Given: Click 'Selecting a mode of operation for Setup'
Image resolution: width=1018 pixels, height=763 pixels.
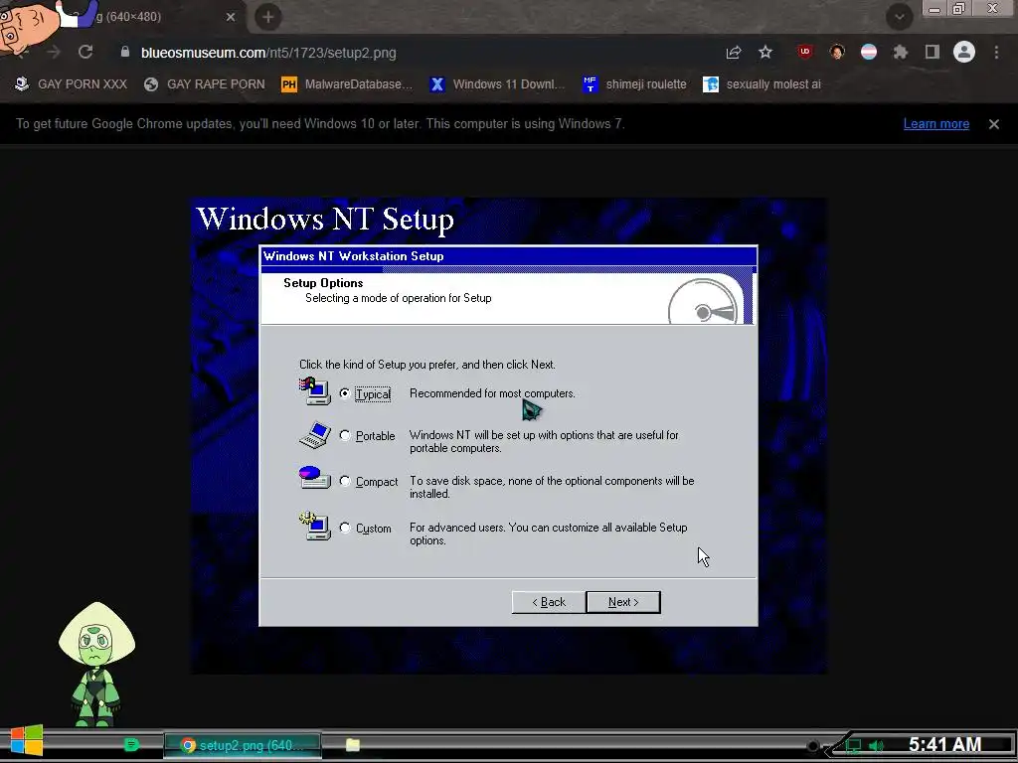Looking at the screenshot, I should (398, 298).
